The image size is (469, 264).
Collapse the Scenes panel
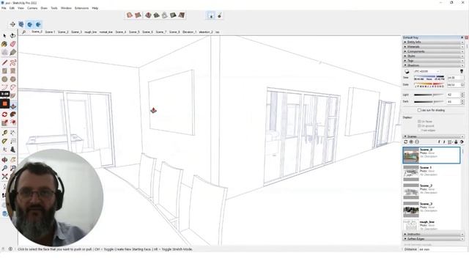pos(433,136)
